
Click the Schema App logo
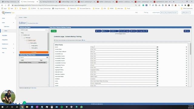point(8,13)
